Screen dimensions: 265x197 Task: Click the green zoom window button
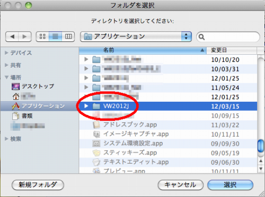pyautogui.click(x=29, y=5)
